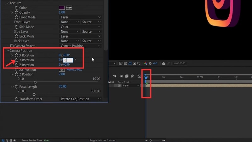Click the adjustment layer half-circle column icon

(109, 82)
